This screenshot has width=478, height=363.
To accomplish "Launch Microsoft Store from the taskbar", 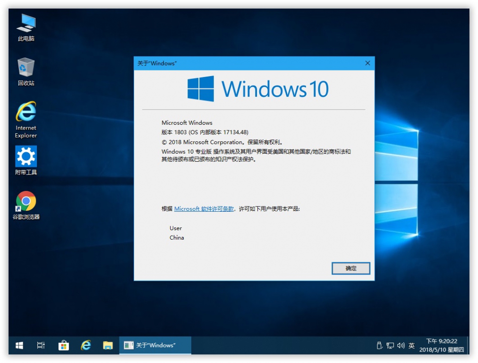I will click(63, 346).
